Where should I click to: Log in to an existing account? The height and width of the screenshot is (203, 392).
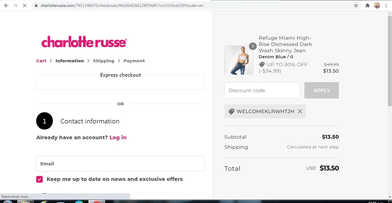click(x=118, y=137)
